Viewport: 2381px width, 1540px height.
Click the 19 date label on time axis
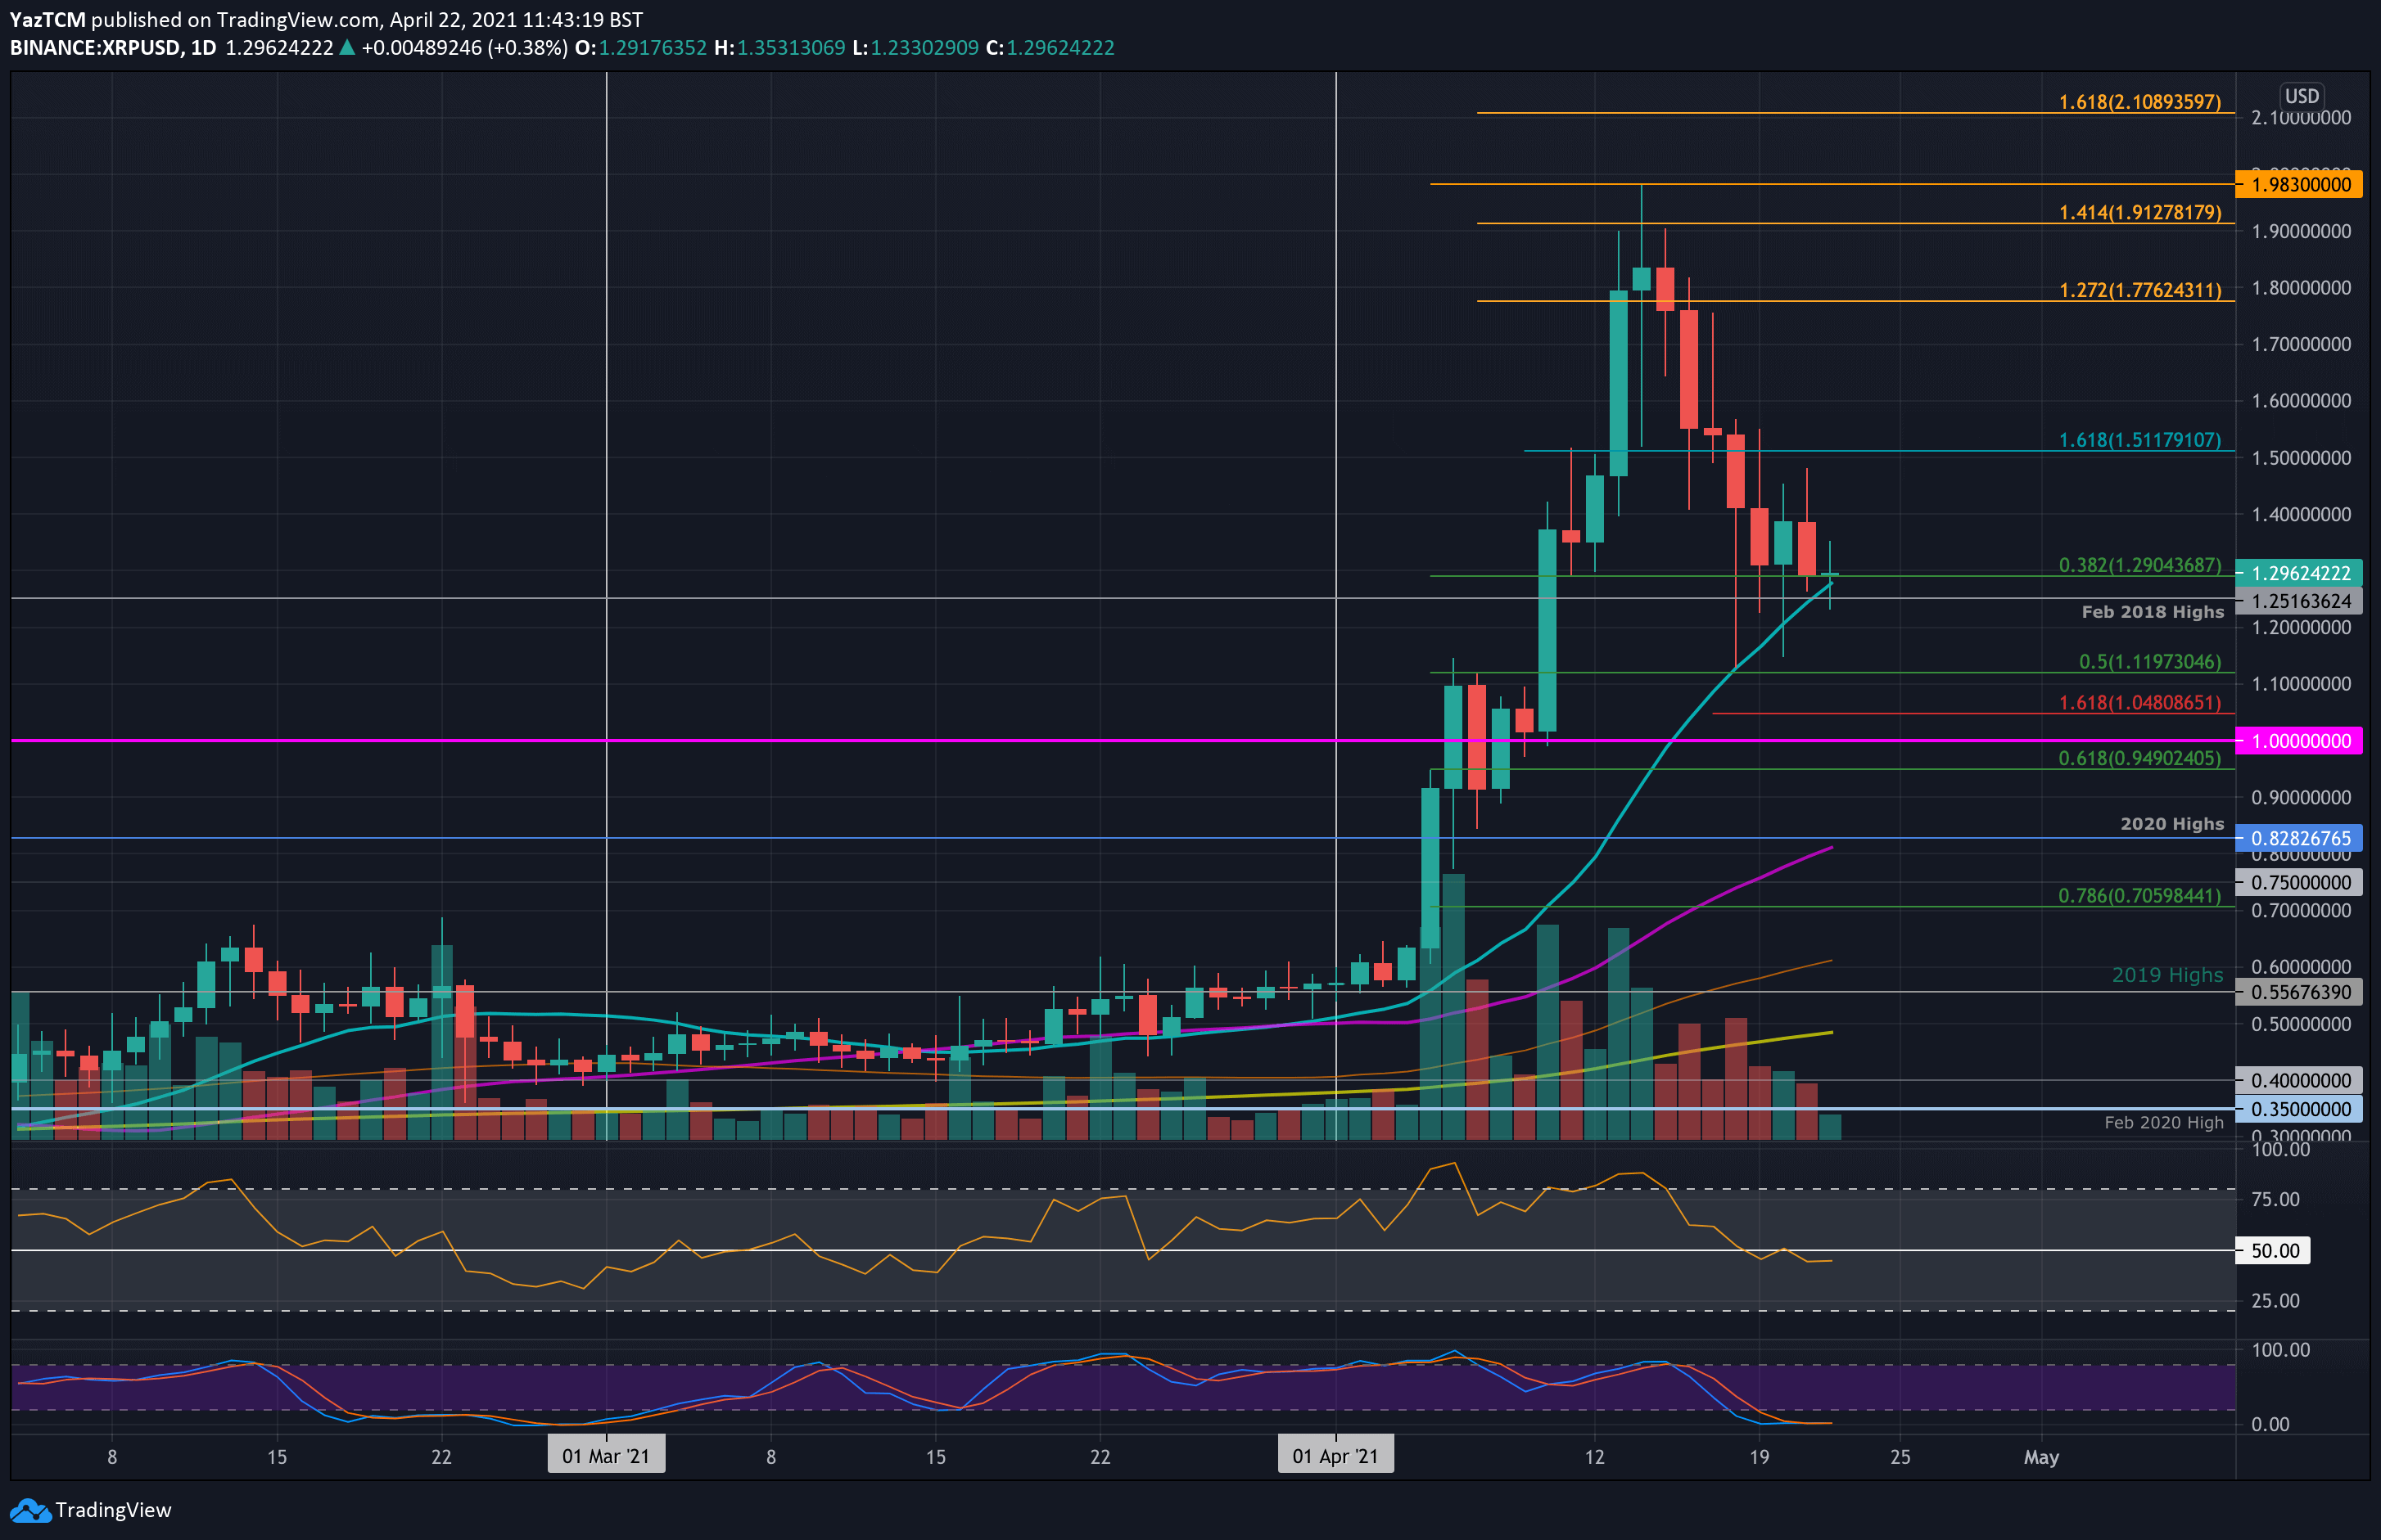1759,1457
